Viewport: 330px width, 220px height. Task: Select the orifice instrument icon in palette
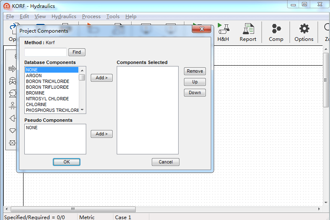point(12,106)
